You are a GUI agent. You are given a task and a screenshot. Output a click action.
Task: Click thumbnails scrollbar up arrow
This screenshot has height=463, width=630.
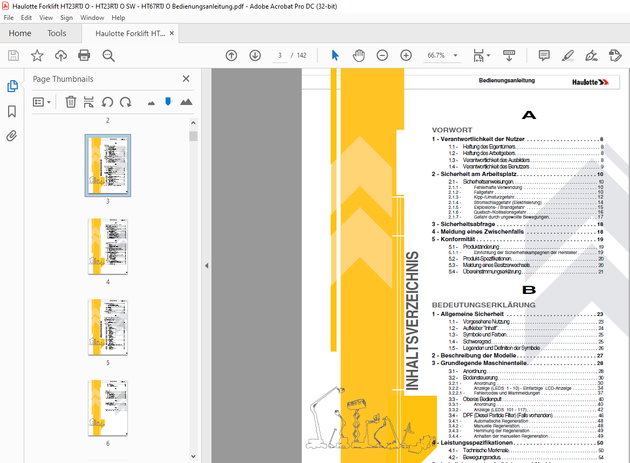(x=193, y=123)
